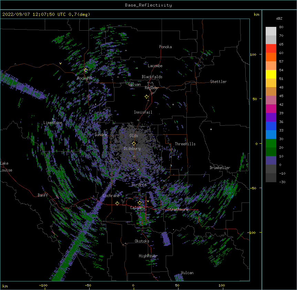Screen dimensions: 297x290
Task: Click the Lacombe city label
Action: 155,66
